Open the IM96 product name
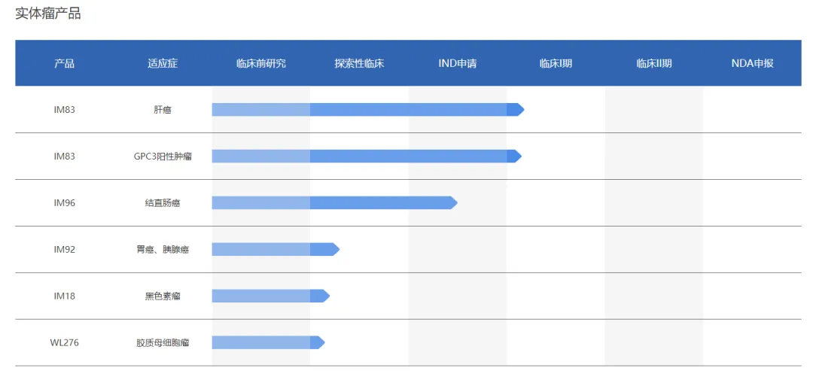This screenshot has height=377, width=813. pos(65,203)
